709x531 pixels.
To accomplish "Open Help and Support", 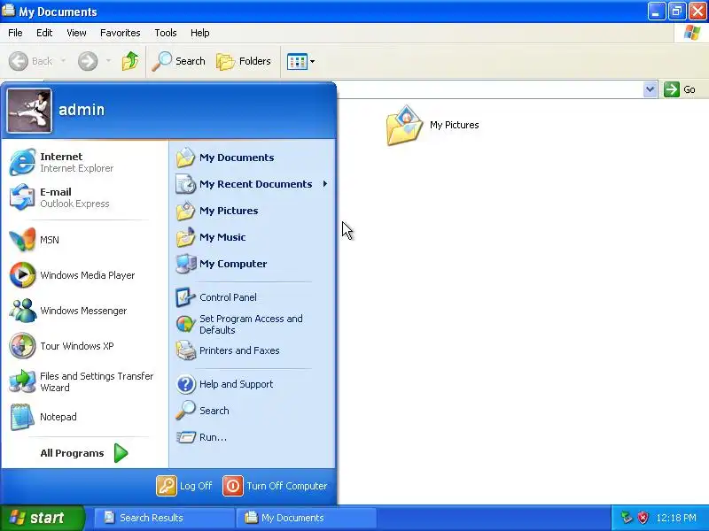I will point(253,384).
